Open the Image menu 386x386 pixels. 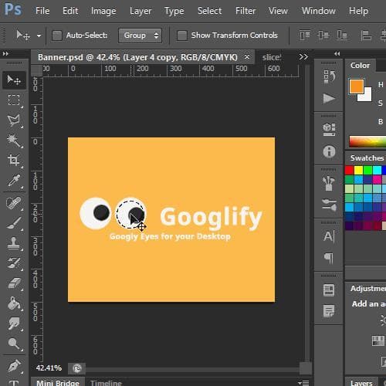coord(103,11)
